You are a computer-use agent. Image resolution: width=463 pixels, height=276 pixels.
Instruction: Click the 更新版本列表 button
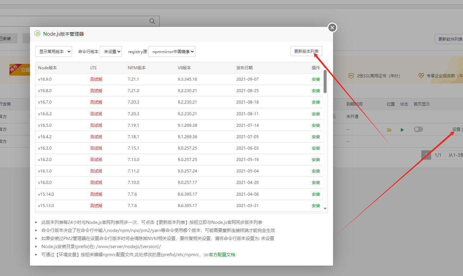pos(306,51)
